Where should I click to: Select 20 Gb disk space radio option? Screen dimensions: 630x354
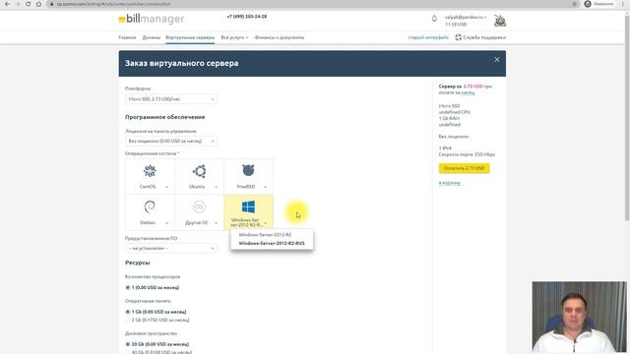(128, 344)
